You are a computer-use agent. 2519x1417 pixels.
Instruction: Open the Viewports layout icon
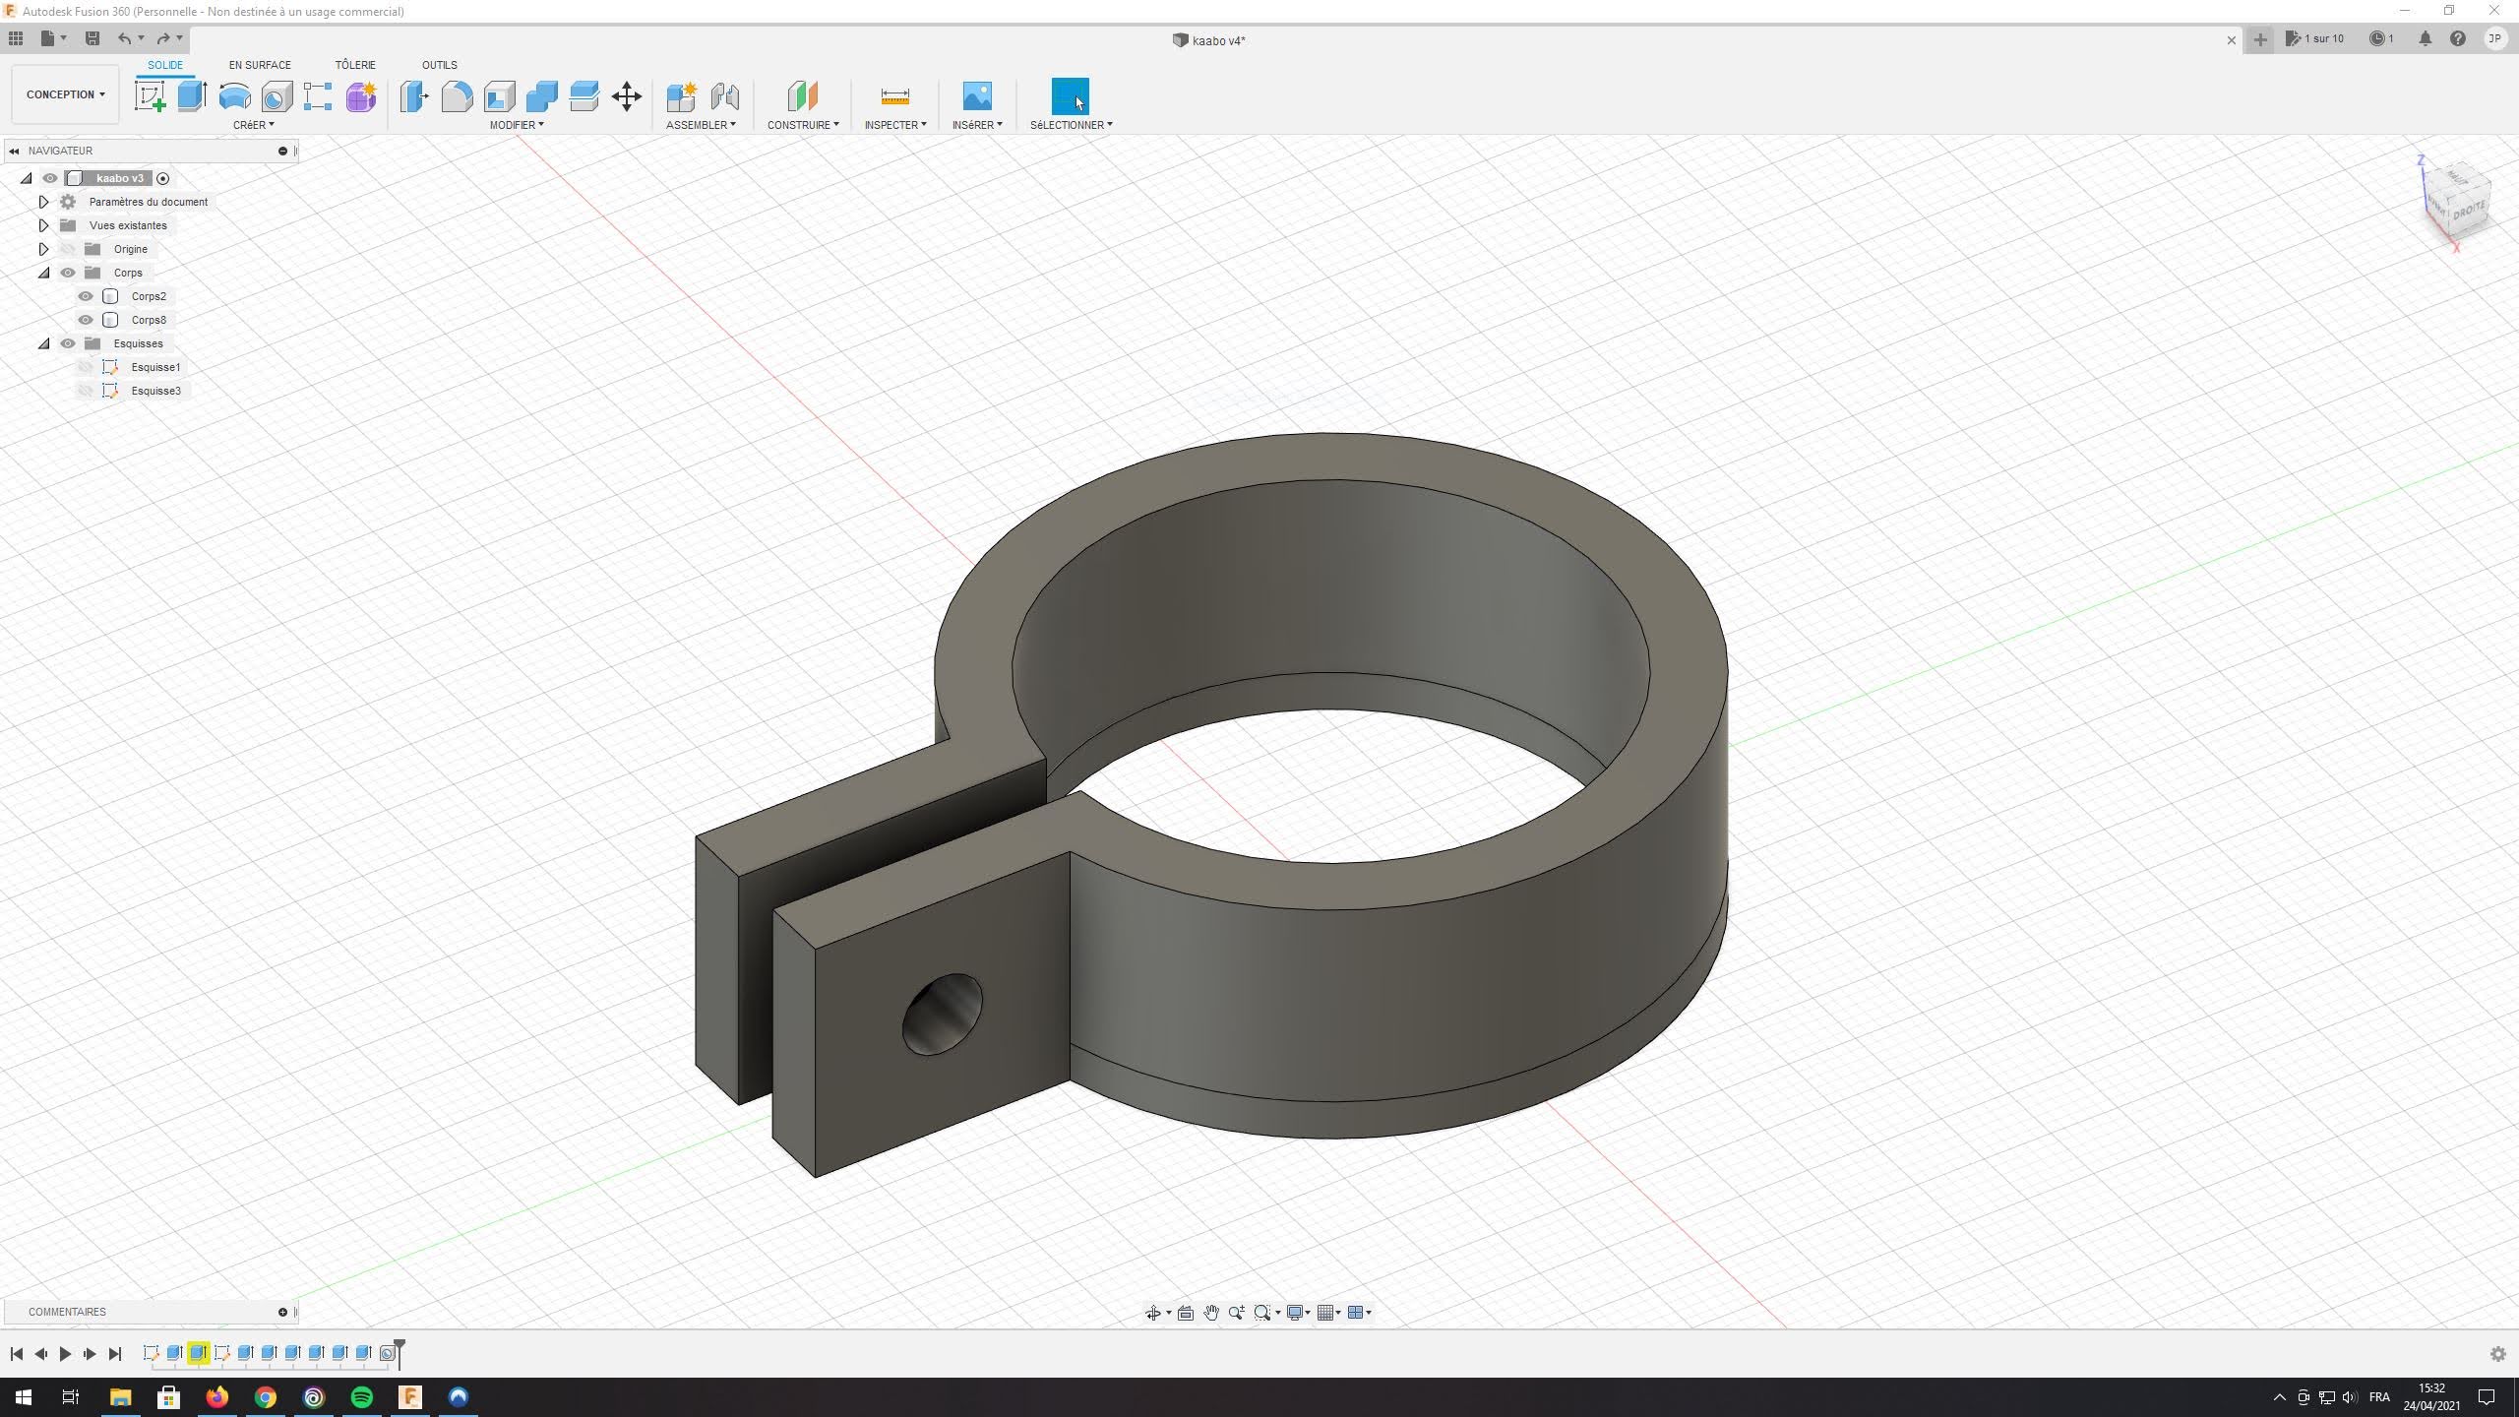coord(1356,1313)
